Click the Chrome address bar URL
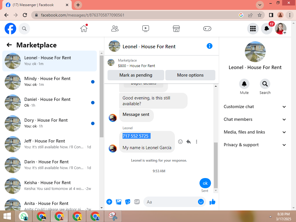Image resolution: width=296 pixels, height=222 pixels. (x=82, y=15)
